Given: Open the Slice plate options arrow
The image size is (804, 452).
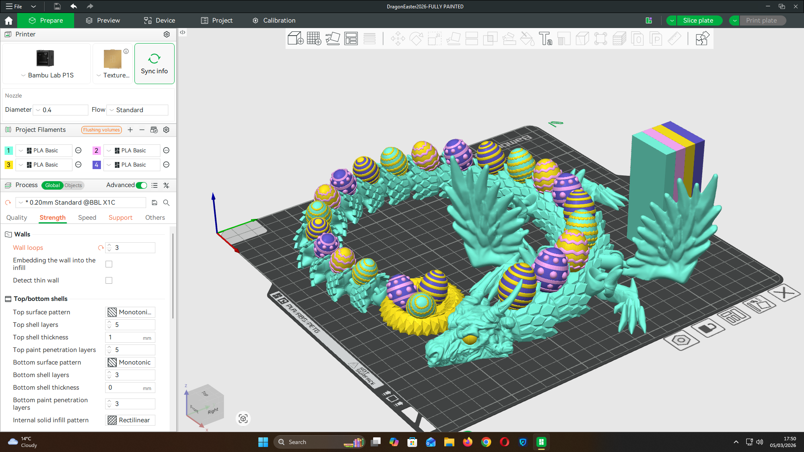Looking at the screenshot, I should pyautogui.click(x=672, y=21).
